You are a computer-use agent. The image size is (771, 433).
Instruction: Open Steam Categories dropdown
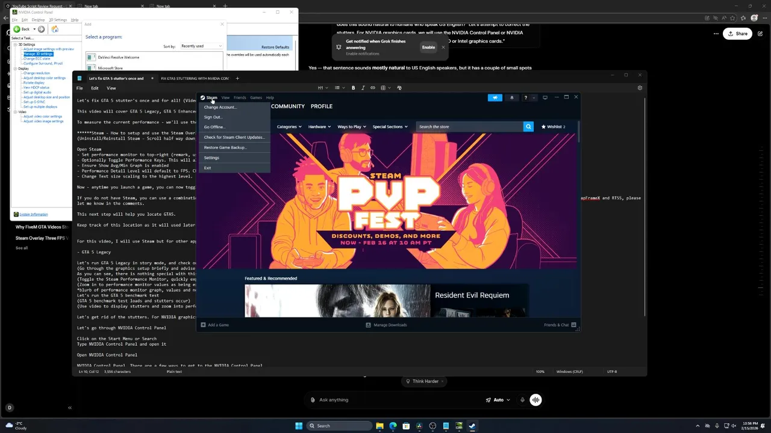[289, 127]
